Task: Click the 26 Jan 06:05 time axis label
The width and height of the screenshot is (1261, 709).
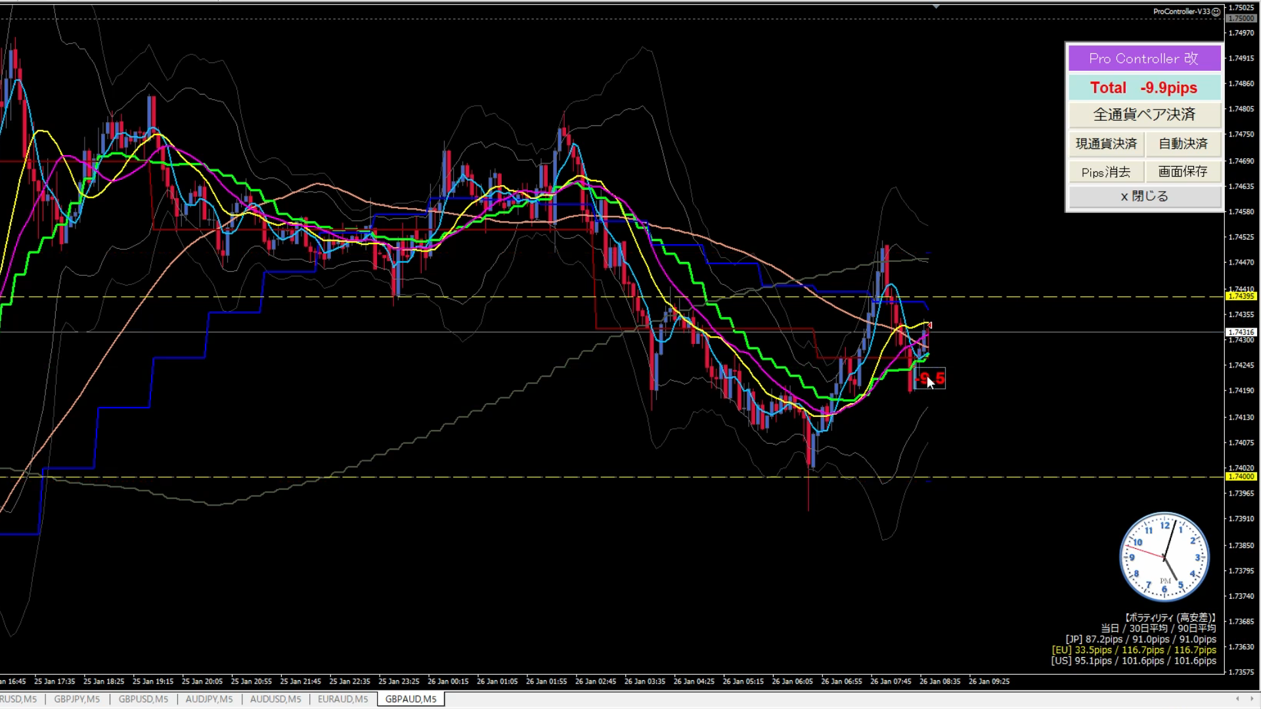Action: point(792,681)
